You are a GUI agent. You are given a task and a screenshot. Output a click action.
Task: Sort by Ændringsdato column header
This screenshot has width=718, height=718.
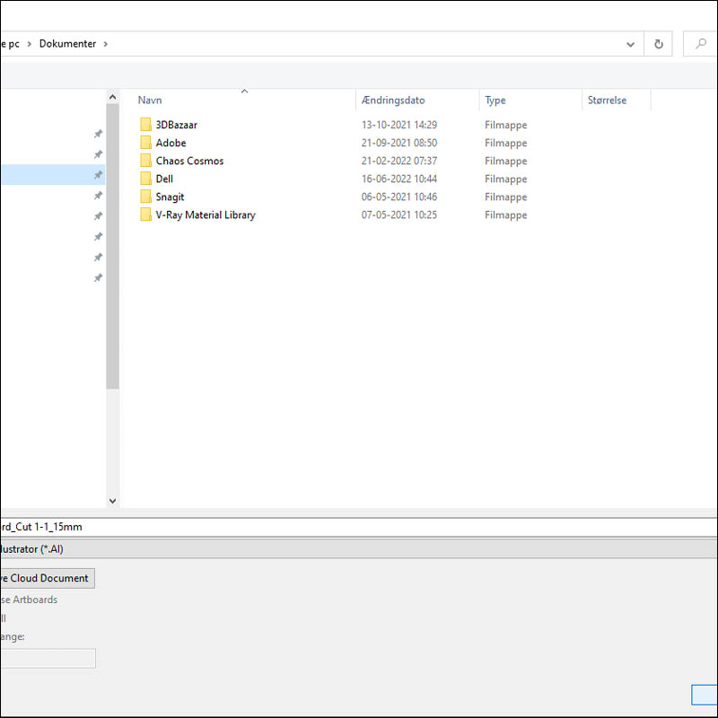[x=393, y=100]
